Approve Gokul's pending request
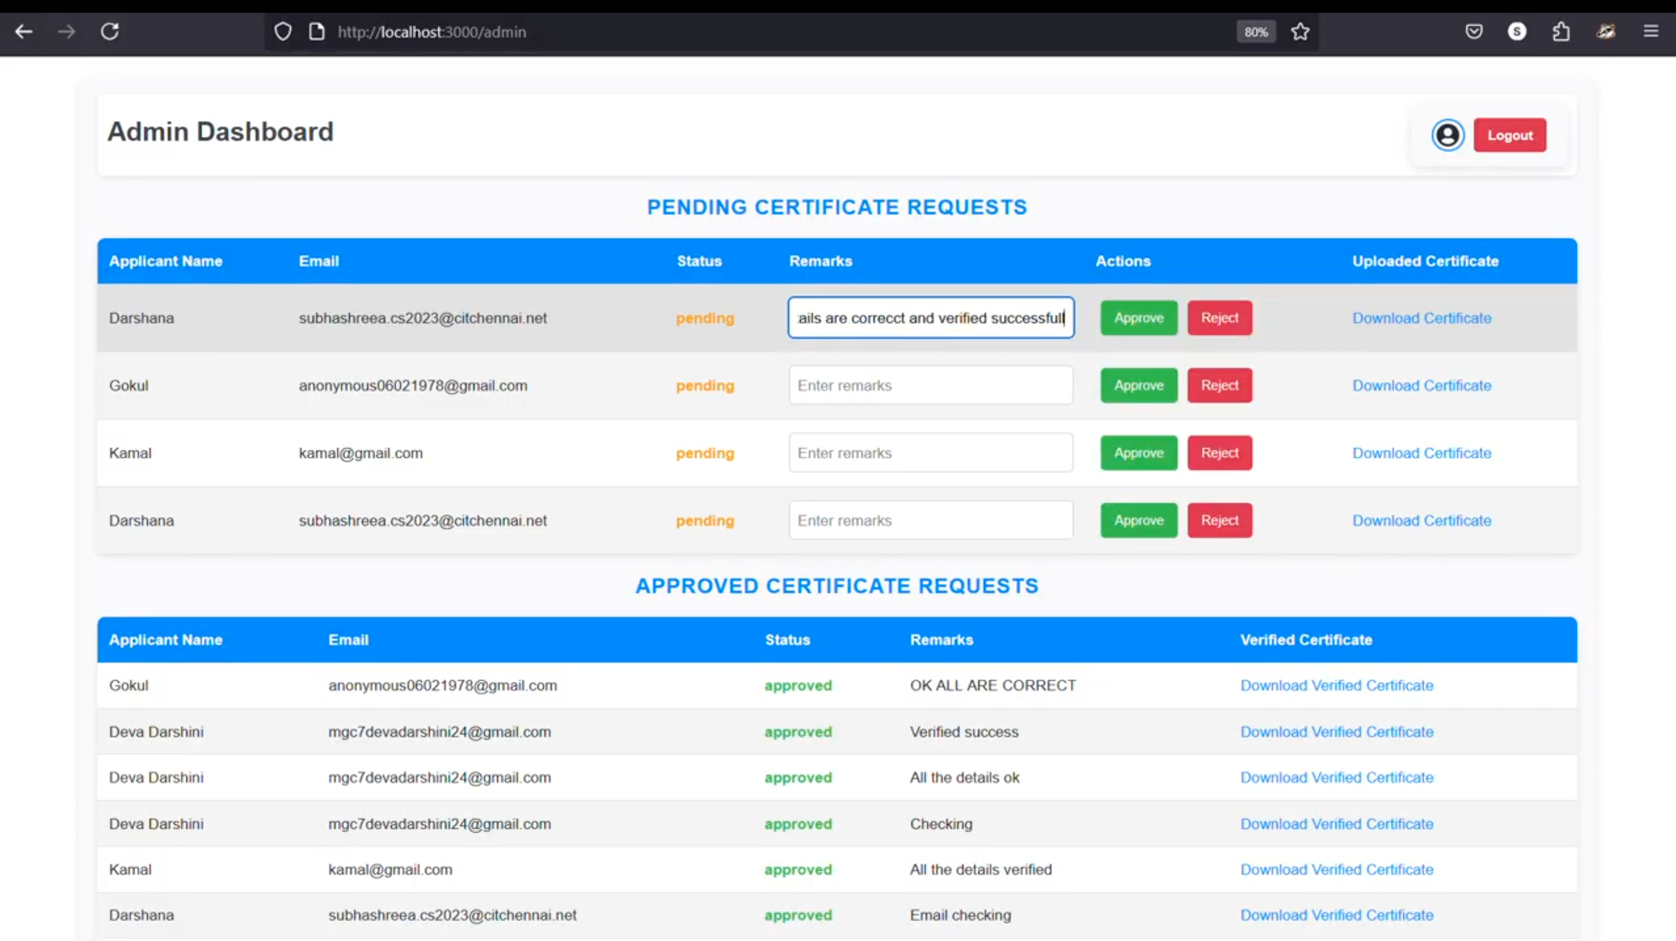The image size is (1676, 941). 1138,385
